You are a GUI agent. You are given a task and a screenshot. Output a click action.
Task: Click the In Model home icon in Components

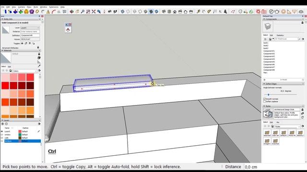[270, 39]
